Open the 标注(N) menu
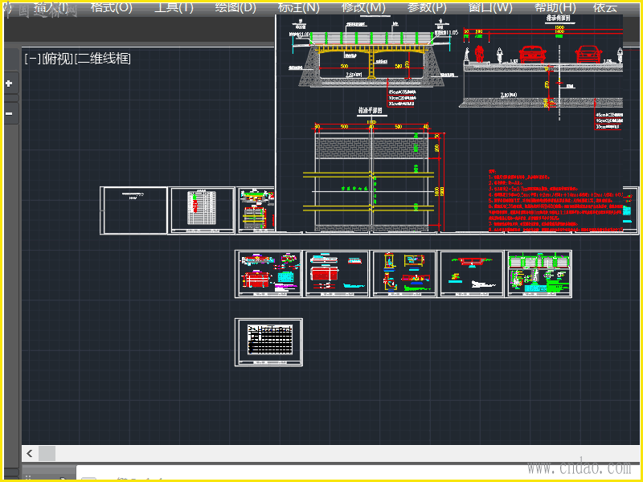Viewport: 643px width, 482px height. pyautogui.click(x=298, y=7)
